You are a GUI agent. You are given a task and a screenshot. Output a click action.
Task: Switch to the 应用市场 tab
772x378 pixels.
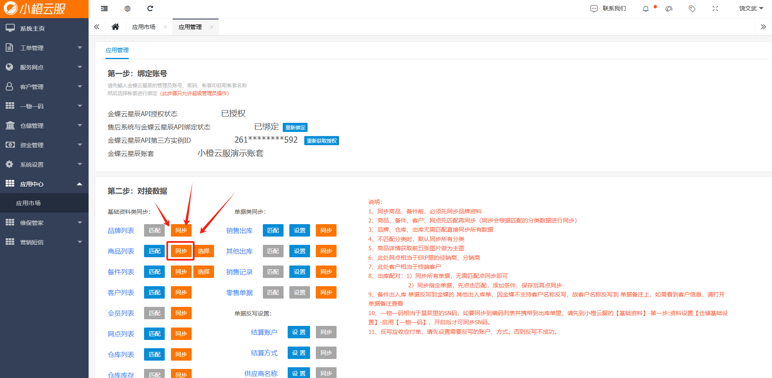click(x=144, y=27)
